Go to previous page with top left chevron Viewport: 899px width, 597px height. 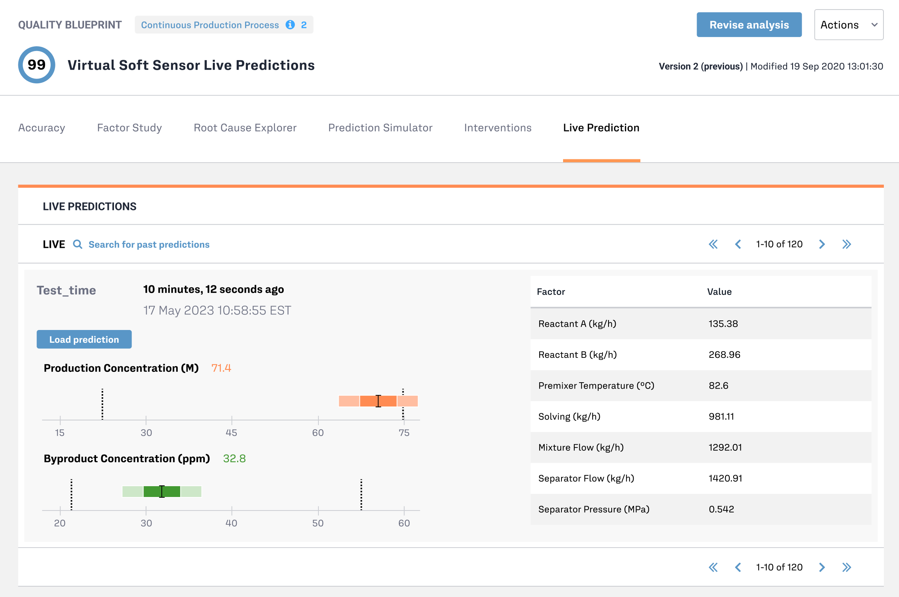[738, 244]
